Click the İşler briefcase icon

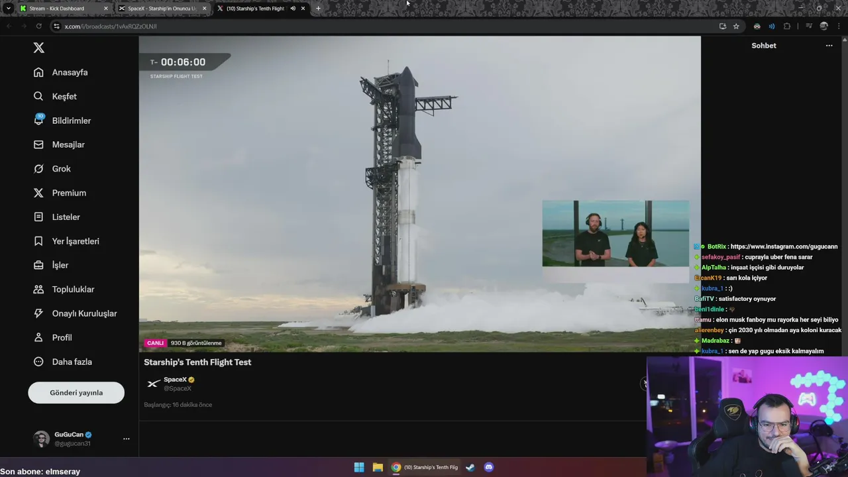point(38,265)
